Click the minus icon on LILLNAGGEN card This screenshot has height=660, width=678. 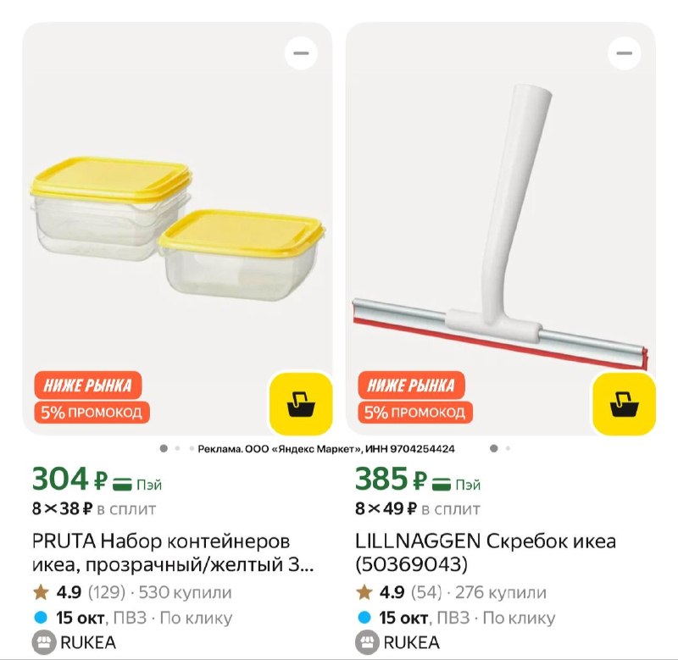click(625, 53)
